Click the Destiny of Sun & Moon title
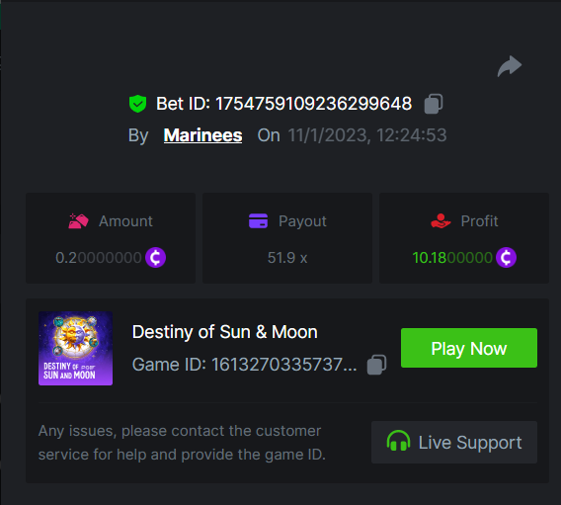 pyautogui.click(x=224, y=332)
